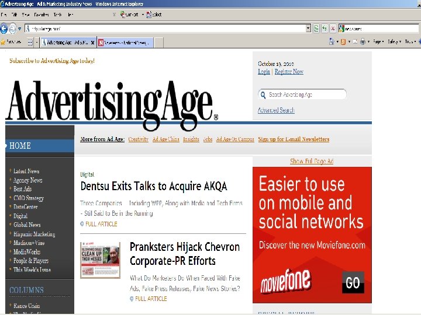421x315 pixels.
Task: Open the Insights link
Action: point(191,139)
